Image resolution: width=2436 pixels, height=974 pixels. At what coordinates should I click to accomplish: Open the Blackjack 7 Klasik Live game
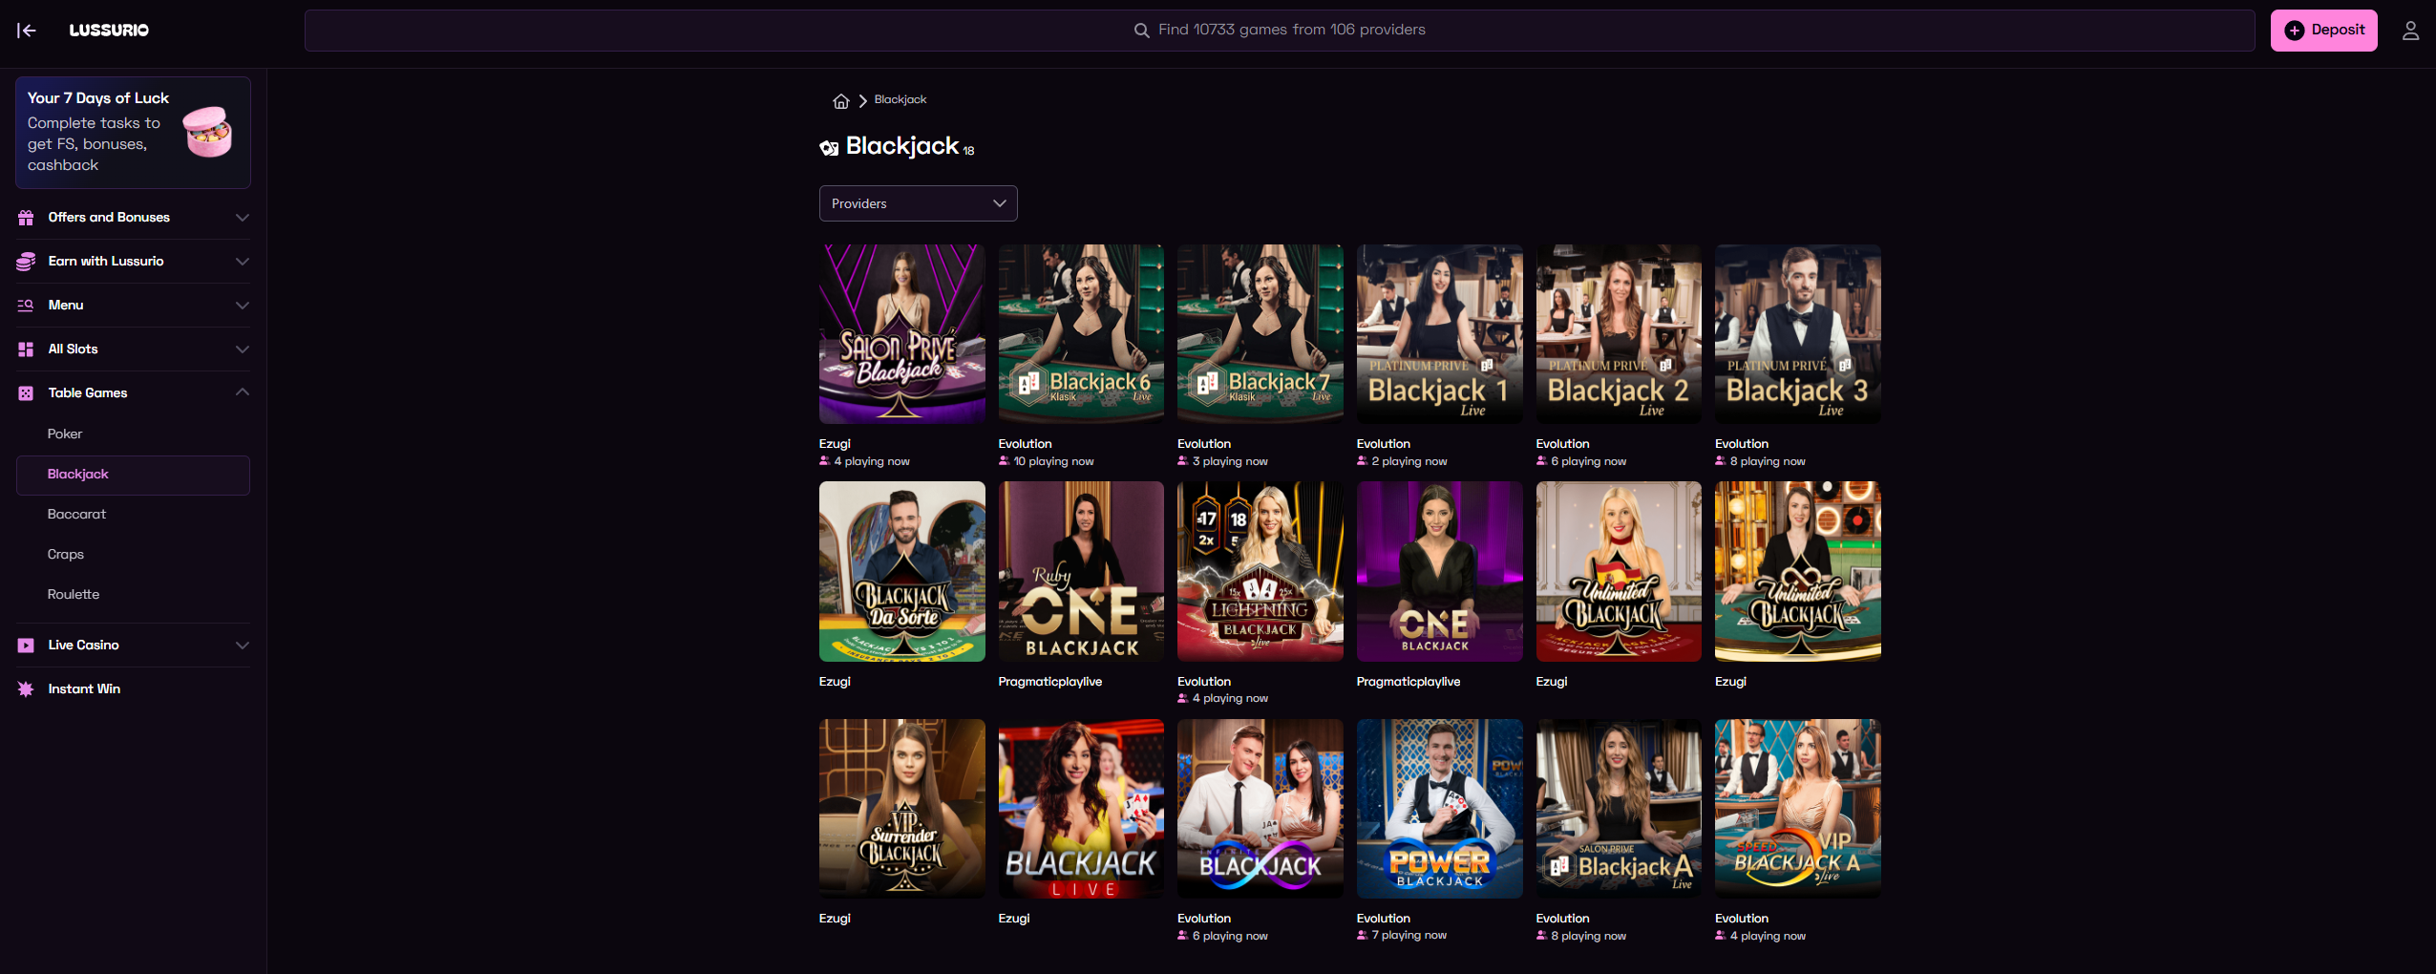point(1260,334)
